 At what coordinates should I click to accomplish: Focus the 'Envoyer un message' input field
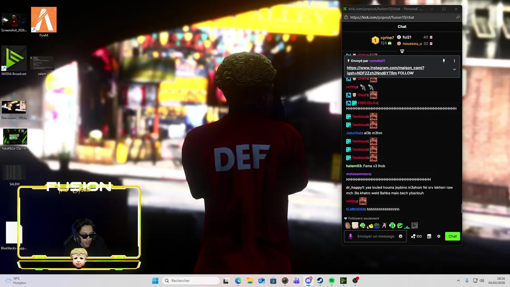coord(376,236)
